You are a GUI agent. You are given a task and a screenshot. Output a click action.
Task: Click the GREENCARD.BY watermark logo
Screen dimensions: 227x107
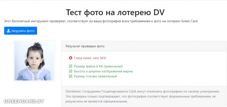(x=24, y=101)
